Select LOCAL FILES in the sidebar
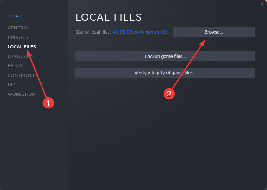This screenshot has width=267, height=190. [22, 47]
